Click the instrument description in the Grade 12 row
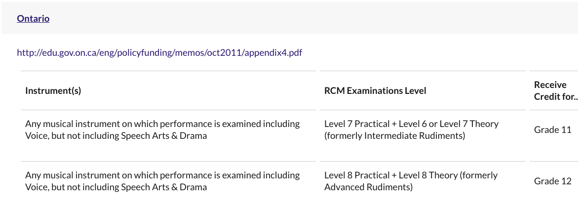 click(x=162, y=181)
